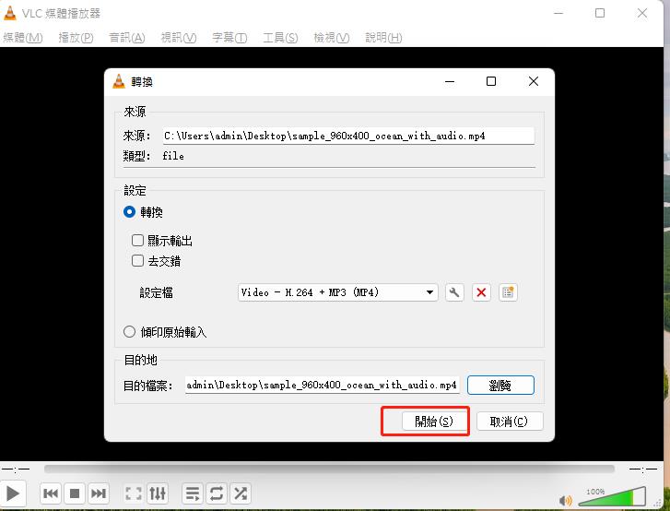The image size is (670, 511).
Task: Click the 來源 source path field
Action: [x=348, y=136]
